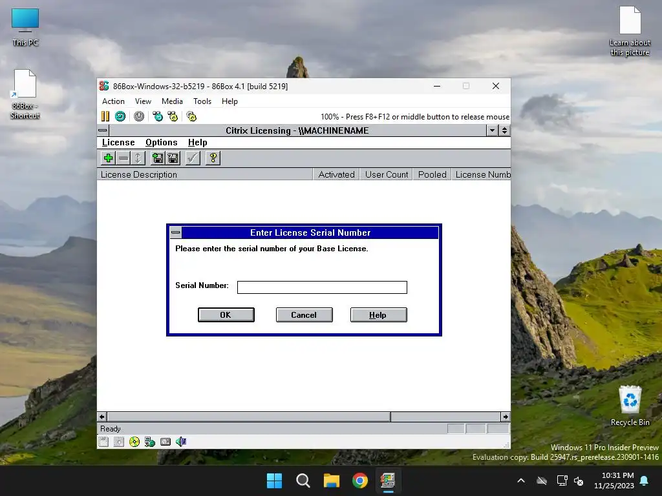The width and height of the screenshot is (662, 496).
Task: Click the CD-ROM disc status icon
Action: coord(134,442)
